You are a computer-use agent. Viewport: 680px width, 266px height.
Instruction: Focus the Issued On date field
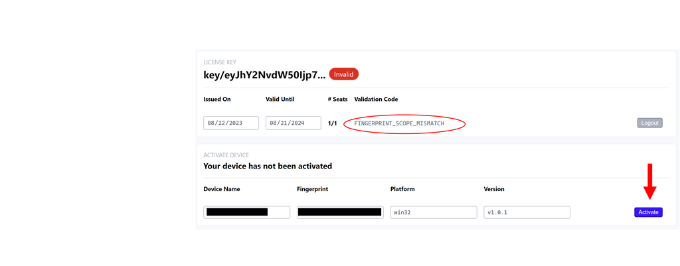click(x=231, y=123)
